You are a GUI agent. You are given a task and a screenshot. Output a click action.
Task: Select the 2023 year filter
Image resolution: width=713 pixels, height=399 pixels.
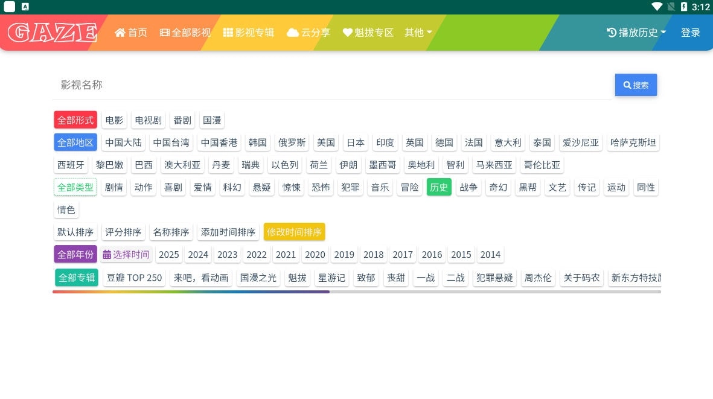point(227,255)
